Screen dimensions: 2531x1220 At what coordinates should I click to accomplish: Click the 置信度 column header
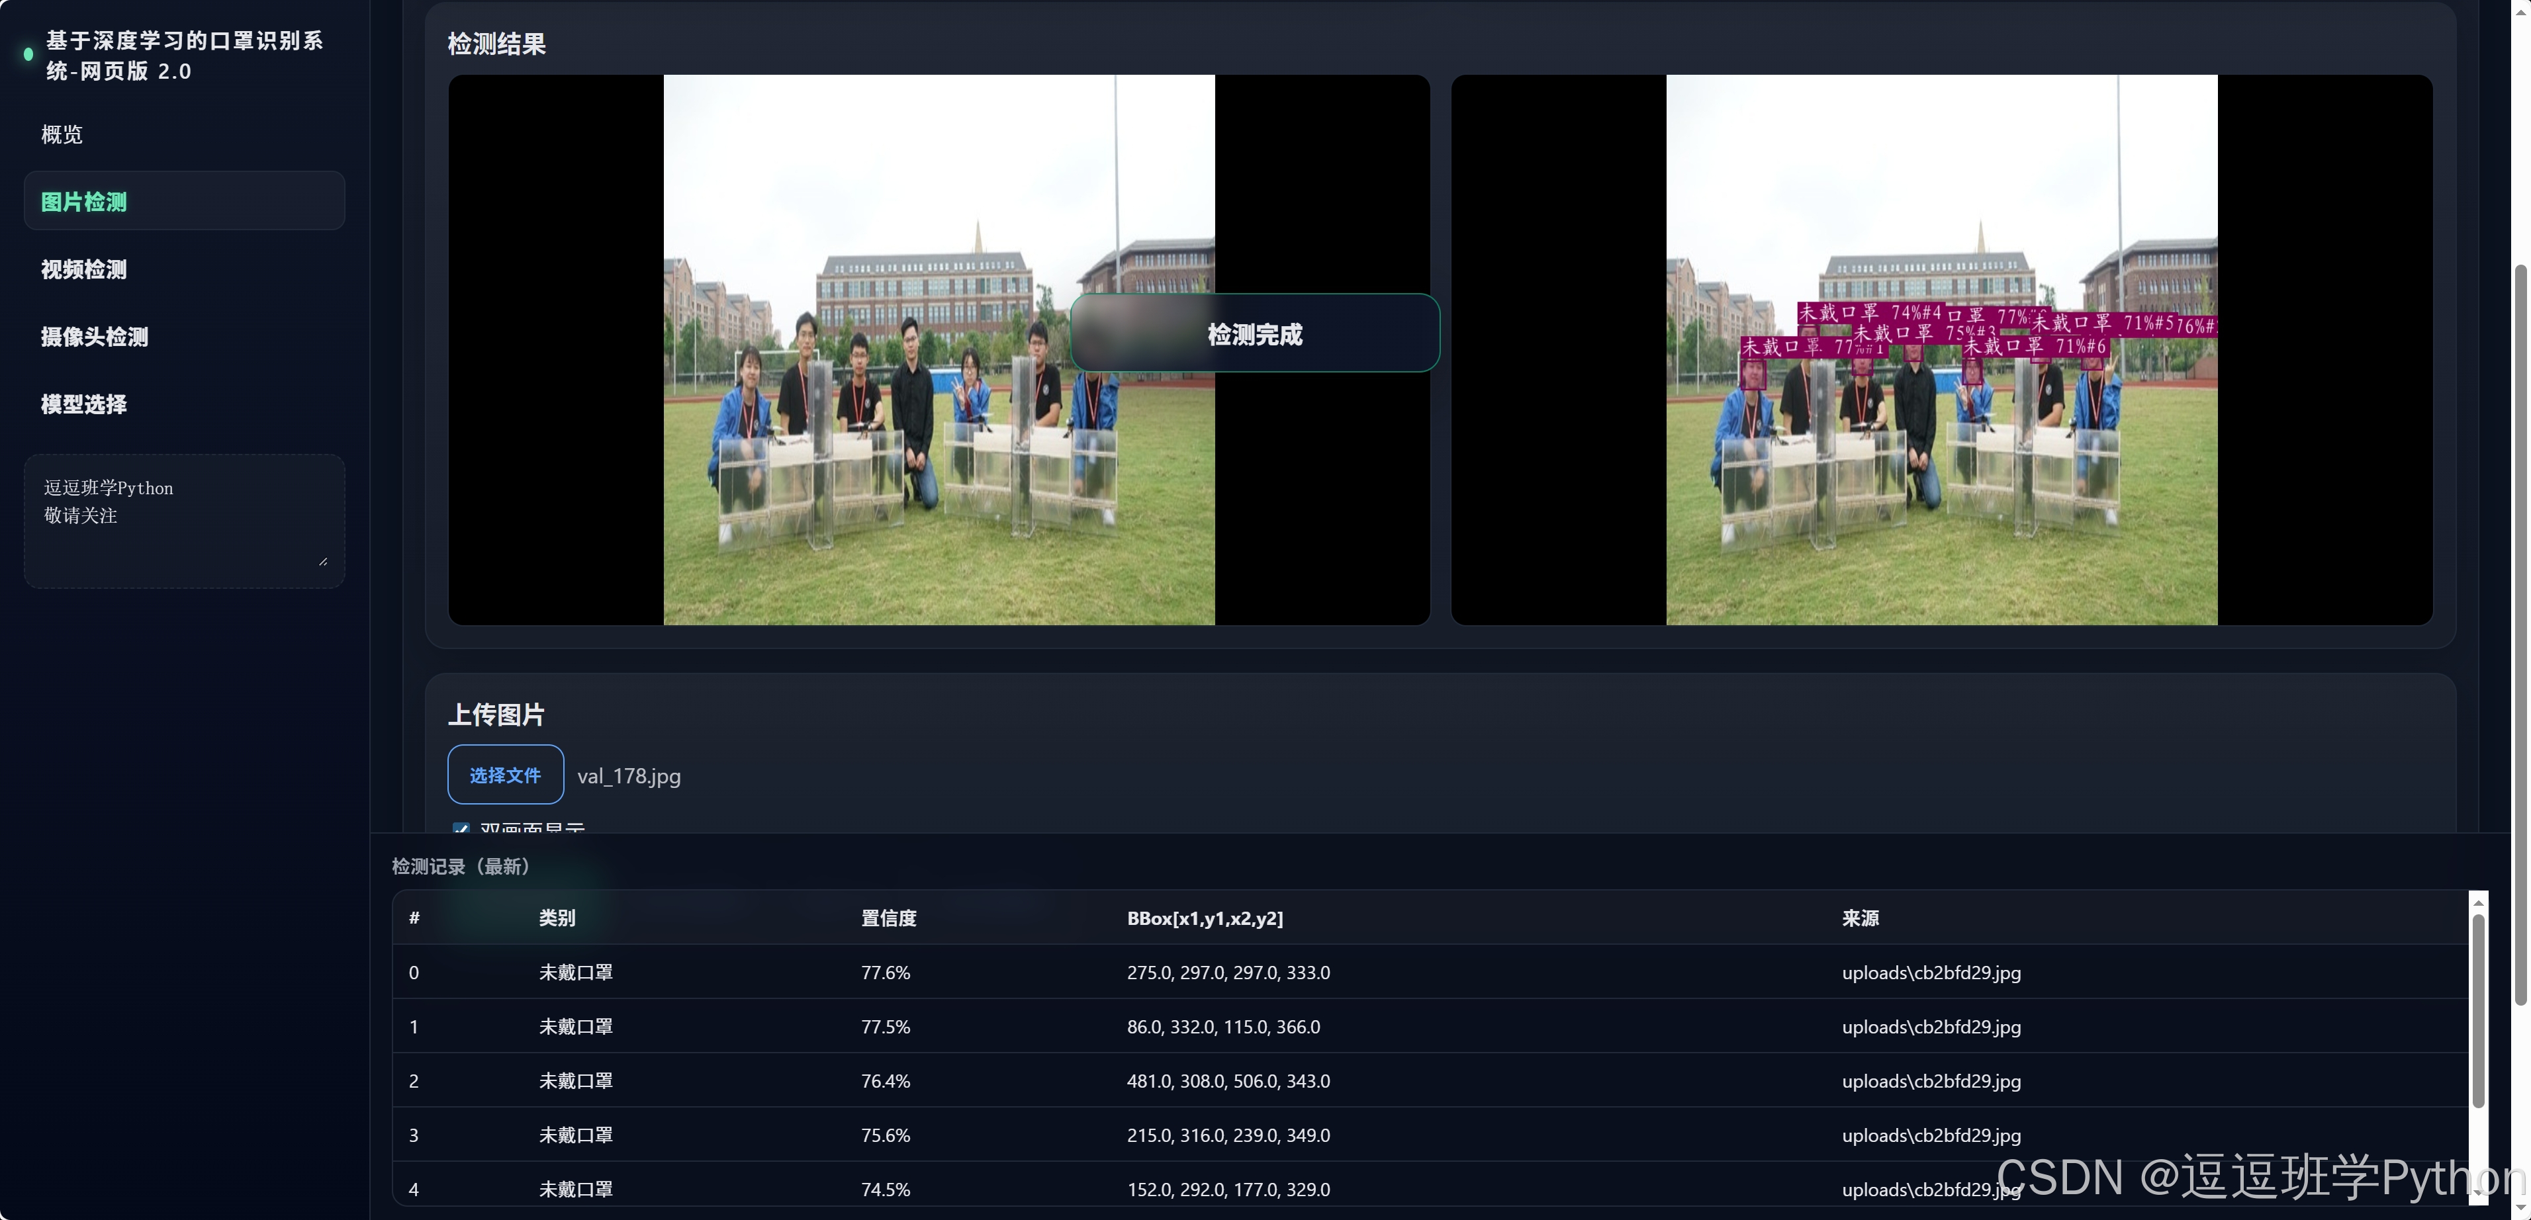pyautogui.click(x=888, y=918)
